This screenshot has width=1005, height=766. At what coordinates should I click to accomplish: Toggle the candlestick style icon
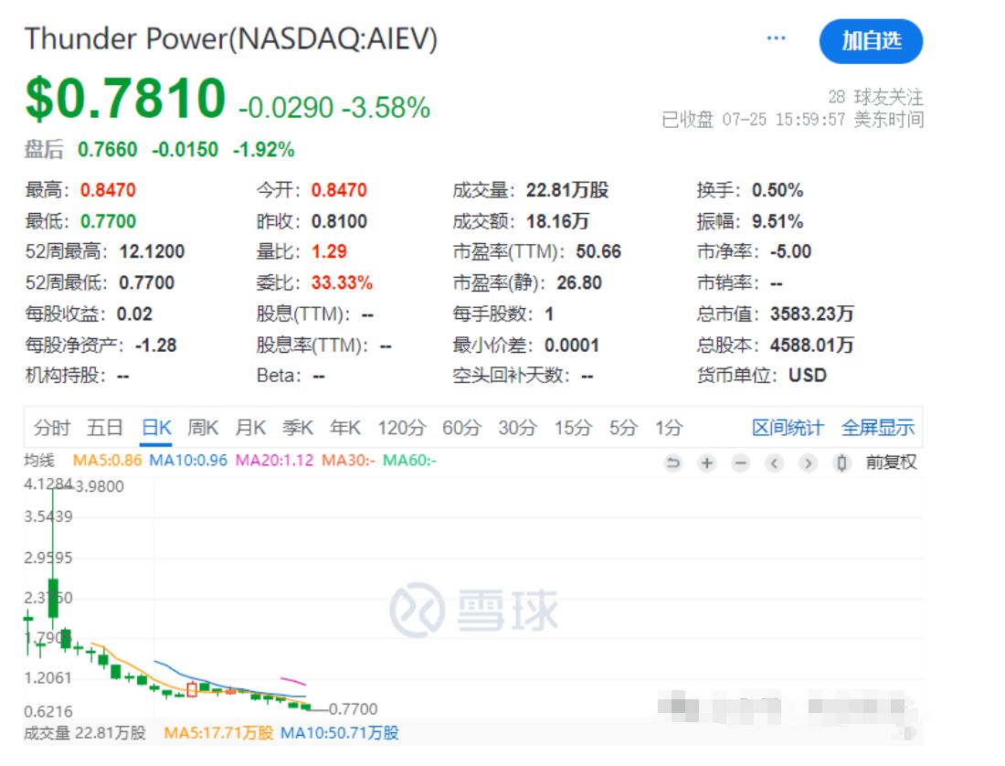click(841, 463)
